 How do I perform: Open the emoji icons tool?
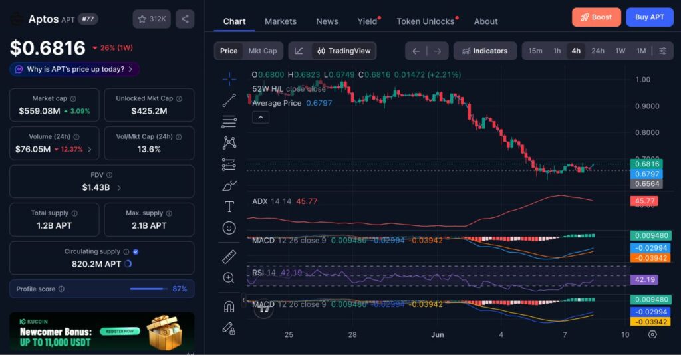point(229,228)
